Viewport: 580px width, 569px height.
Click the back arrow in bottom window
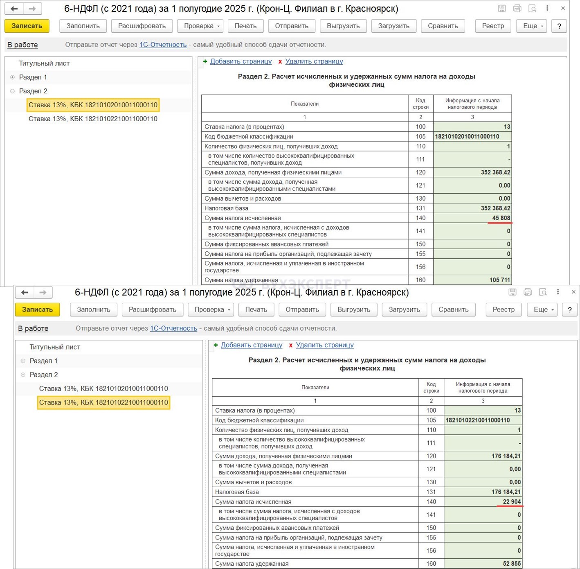pos(25,292)
